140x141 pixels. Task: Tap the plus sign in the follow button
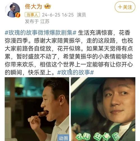tap(120, 7)
